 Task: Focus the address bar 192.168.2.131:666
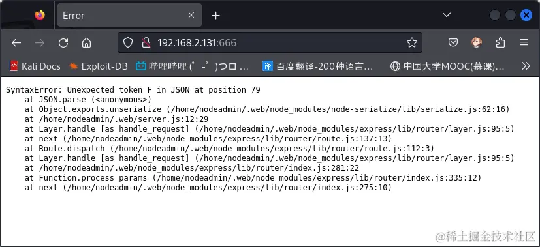[x=270, y=42]
